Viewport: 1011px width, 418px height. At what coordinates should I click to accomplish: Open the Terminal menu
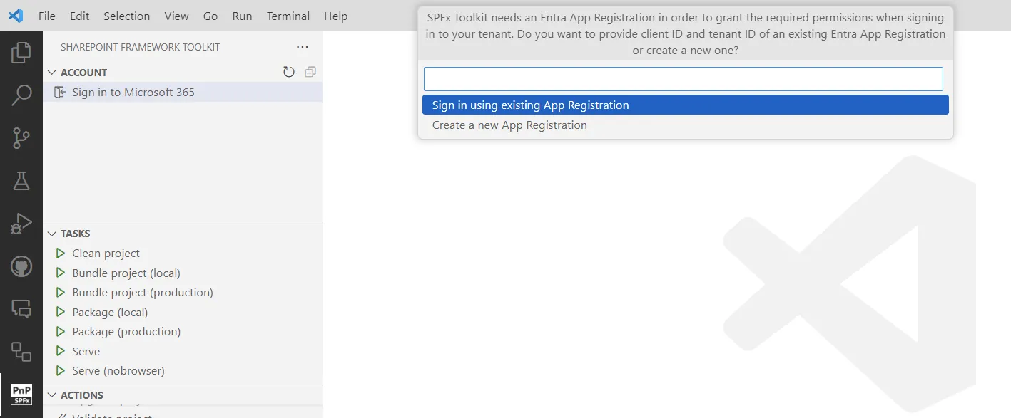click(288, 16)
